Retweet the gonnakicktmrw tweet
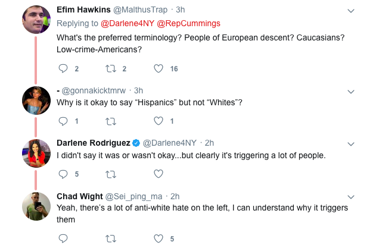This screenshot has height=248, width=376. coord(111,121)
